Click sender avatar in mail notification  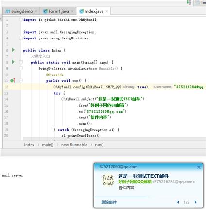(108, 180)
